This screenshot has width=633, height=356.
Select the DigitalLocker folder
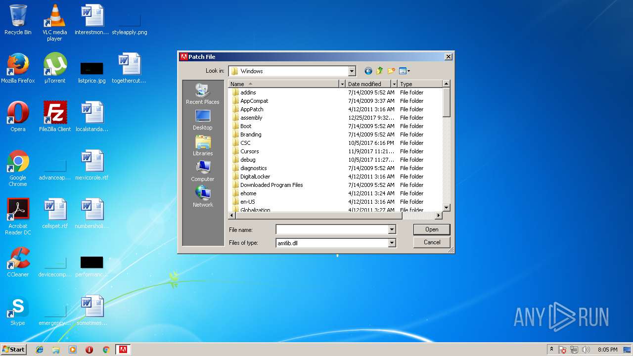point(255,177)
